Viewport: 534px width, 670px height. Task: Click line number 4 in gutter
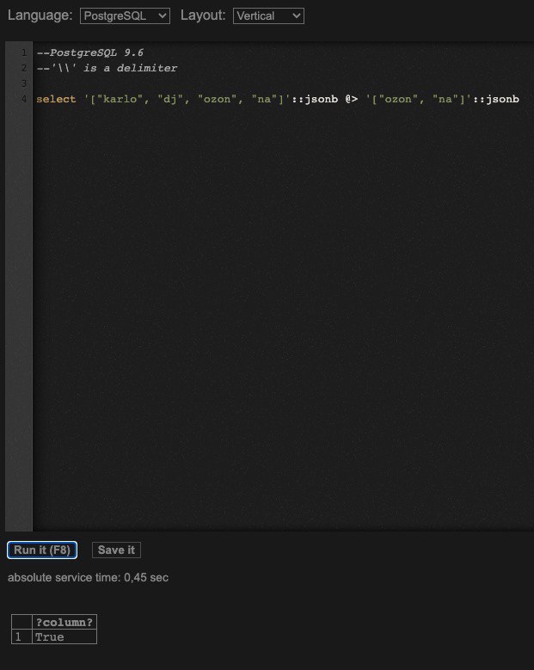pos(24,99)
